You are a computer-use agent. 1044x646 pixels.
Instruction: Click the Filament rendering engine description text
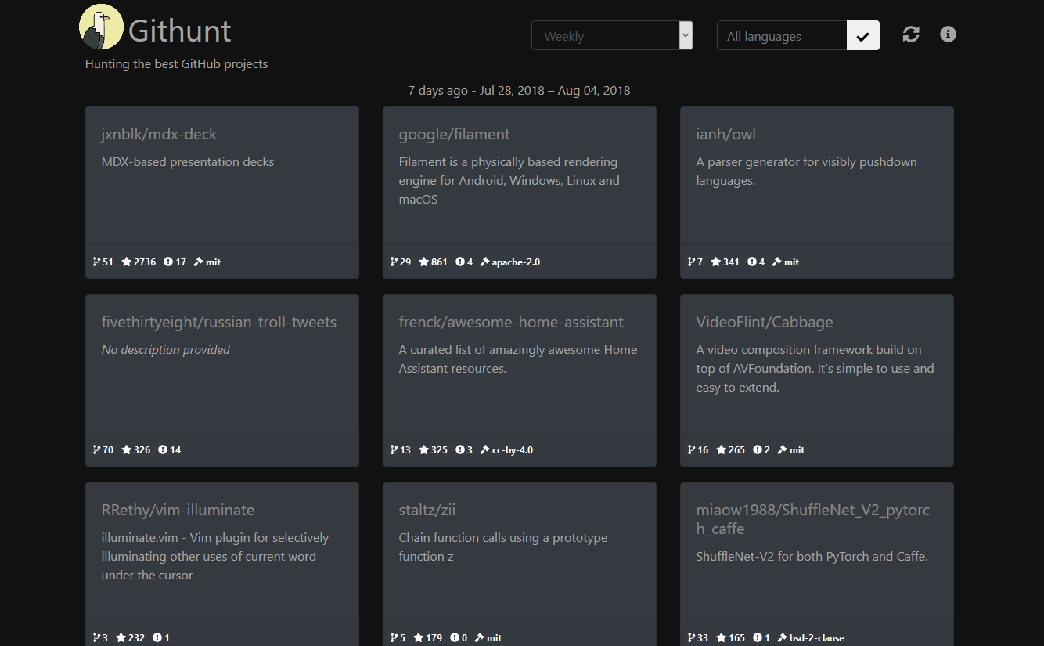(x=509, y=181)
